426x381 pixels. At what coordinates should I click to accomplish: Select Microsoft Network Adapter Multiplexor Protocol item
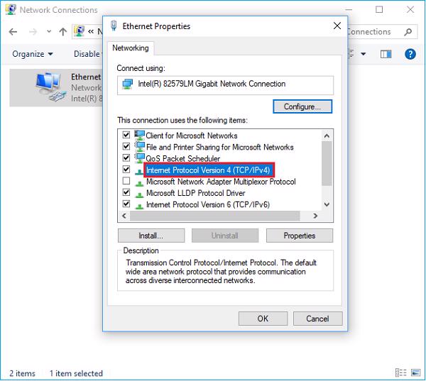221,182
